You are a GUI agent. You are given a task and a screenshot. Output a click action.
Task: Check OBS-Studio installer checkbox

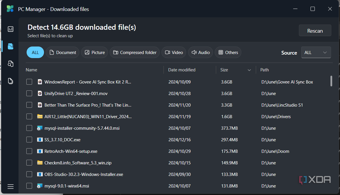29,174
